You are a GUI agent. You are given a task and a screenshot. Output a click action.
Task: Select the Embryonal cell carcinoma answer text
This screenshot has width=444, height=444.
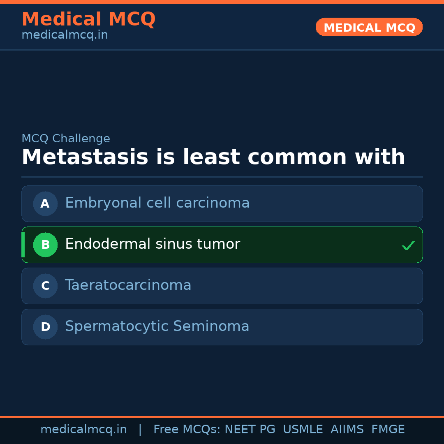[x=157, y=203]
